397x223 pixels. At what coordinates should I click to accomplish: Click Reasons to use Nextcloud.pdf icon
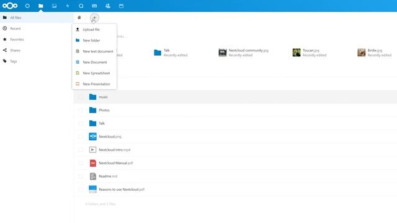pos(92,190)
